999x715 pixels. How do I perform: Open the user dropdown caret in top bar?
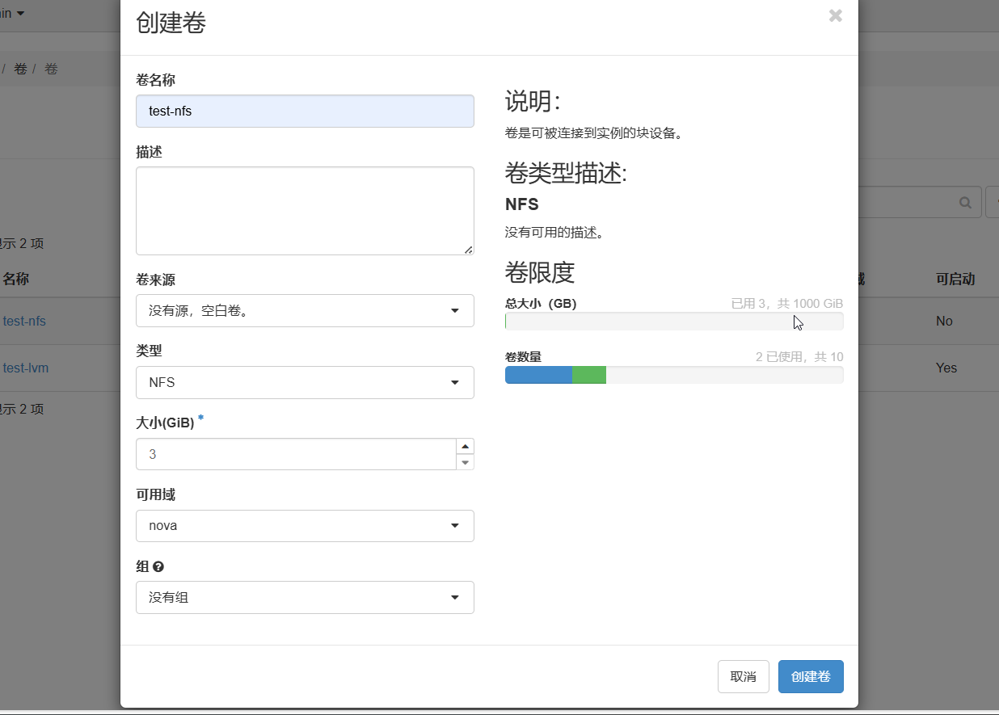pyautogui.click(x=20, y=13)
